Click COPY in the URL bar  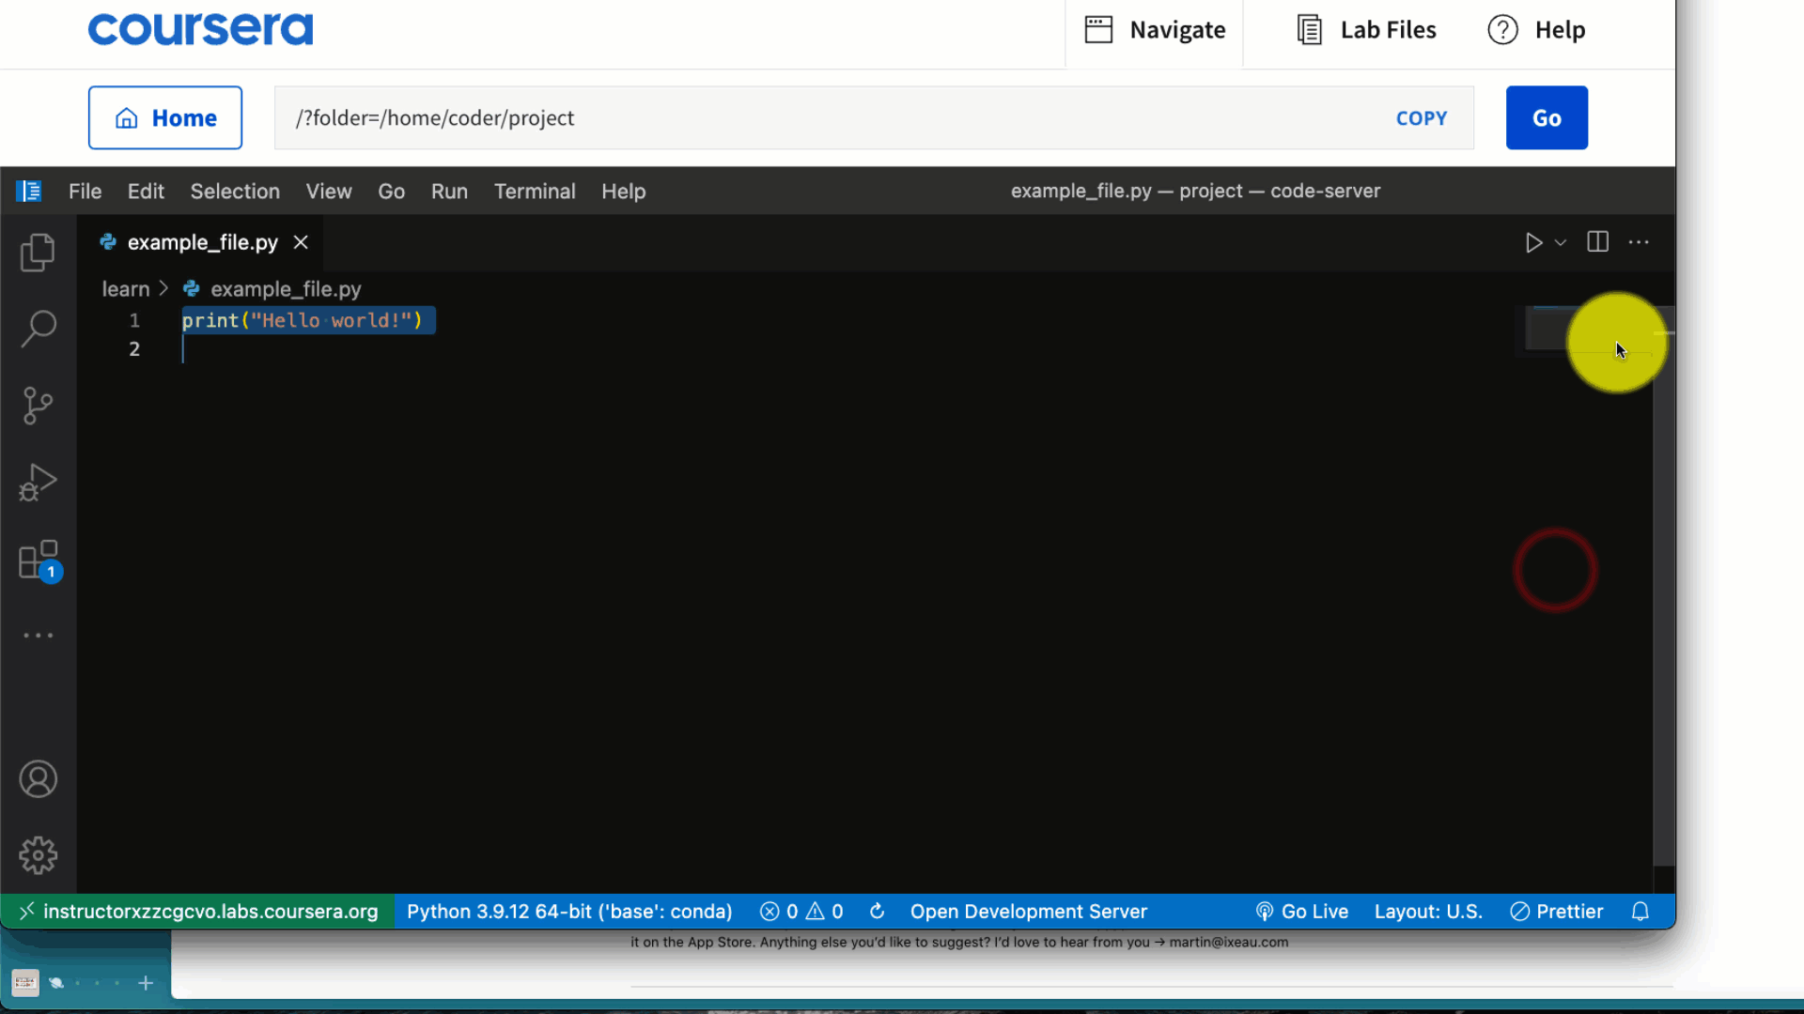(1421, 118)
